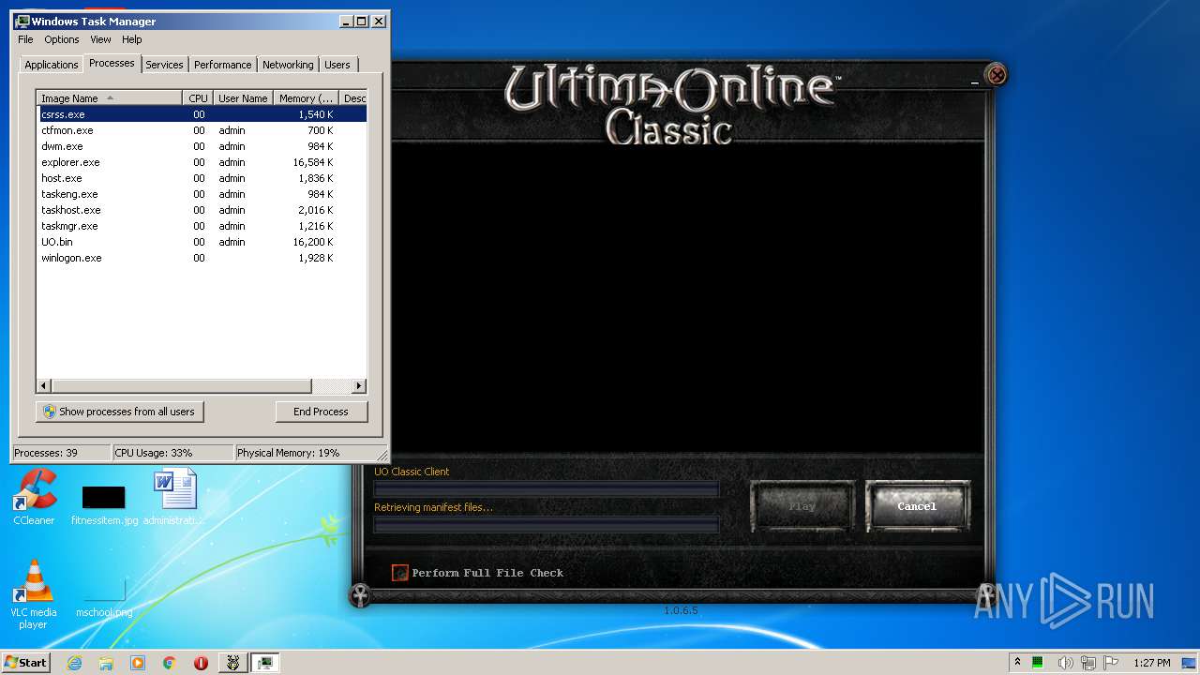Image resolution: width=1200 pixels, height=675 pixels.
Task: Sort processes by Image Name column
Action: pos(109,98)
